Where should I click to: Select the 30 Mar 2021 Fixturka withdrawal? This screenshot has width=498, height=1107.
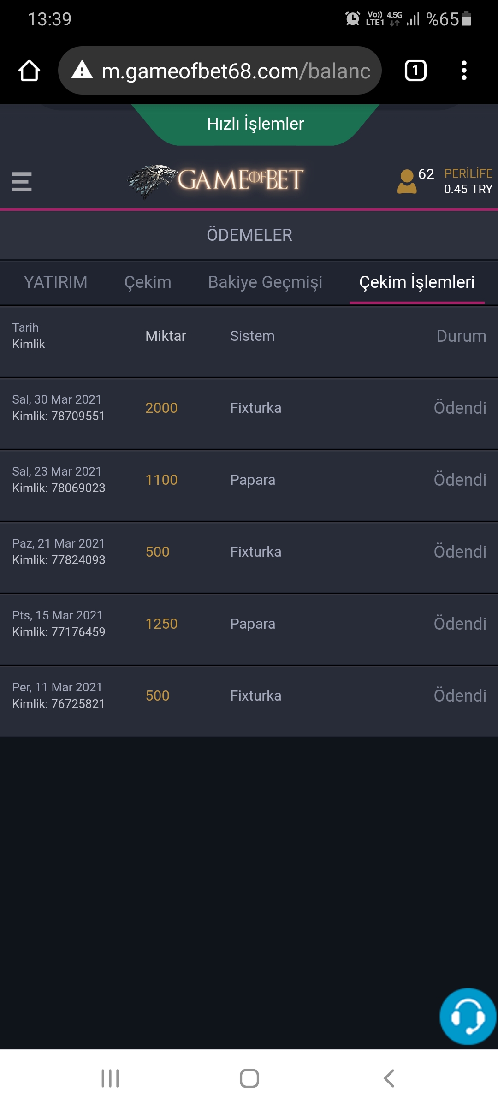click(x=249, y=408)
